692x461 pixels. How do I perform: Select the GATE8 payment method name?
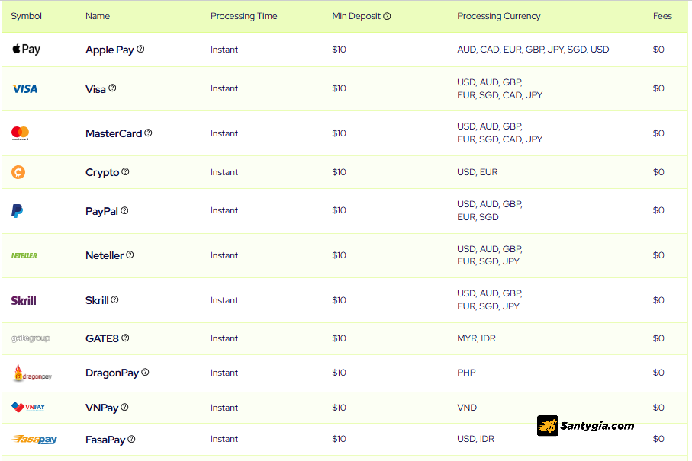click(x=102, y=338)
